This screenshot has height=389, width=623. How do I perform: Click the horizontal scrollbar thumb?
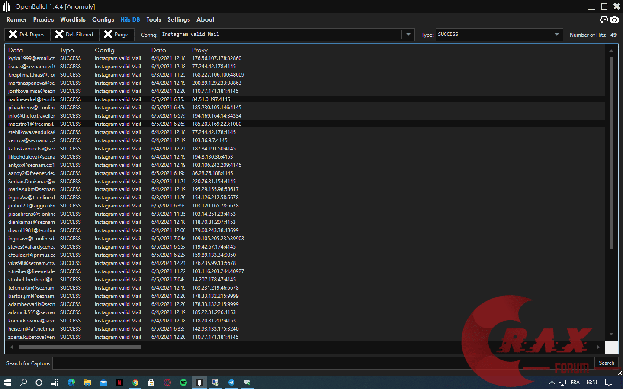pos(80,347)
